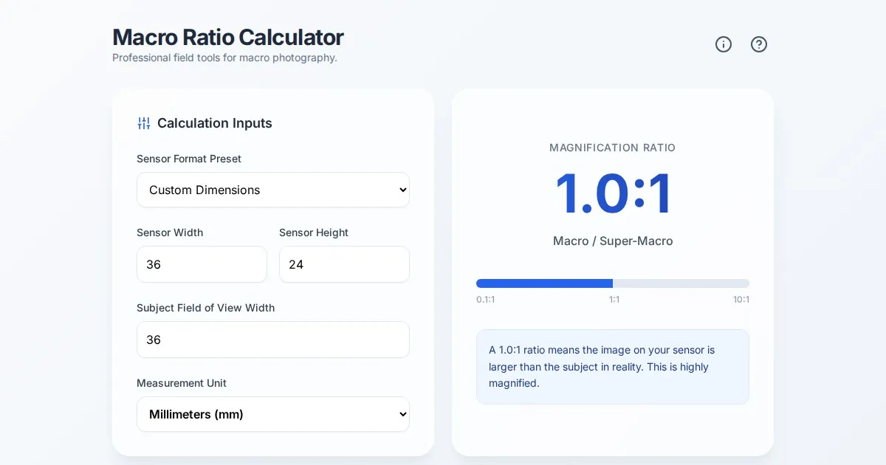The image size is (886, 465).
Task: Click the blue ratio explanation box
Action: point(613,367)
